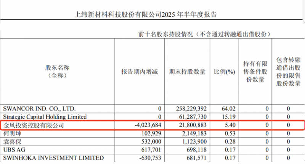Click the UBS AG name cell

point(14,150)
